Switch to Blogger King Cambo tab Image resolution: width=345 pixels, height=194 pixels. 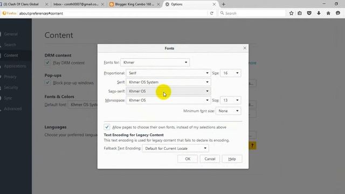[x=134, y=4]
